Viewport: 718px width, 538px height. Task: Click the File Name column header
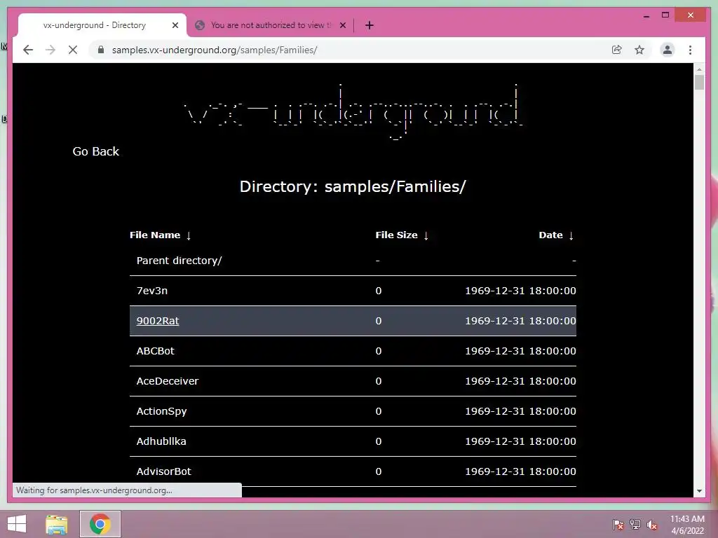click(x=155, y=235)
